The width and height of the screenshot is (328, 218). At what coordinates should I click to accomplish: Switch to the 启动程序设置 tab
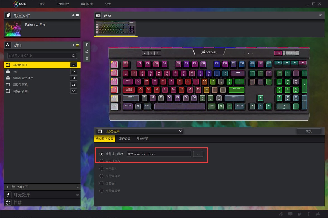click(x=105, y=139)
